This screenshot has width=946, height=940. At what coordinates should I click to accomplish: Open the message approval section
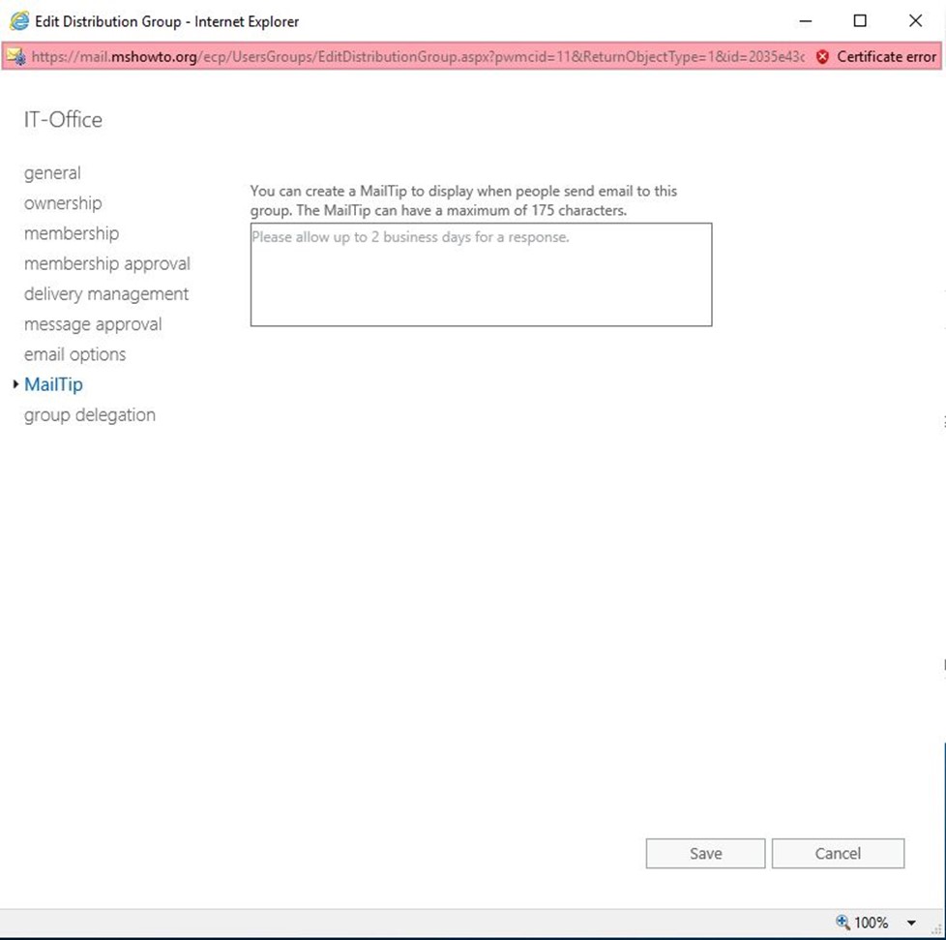[x=93, y=324]
